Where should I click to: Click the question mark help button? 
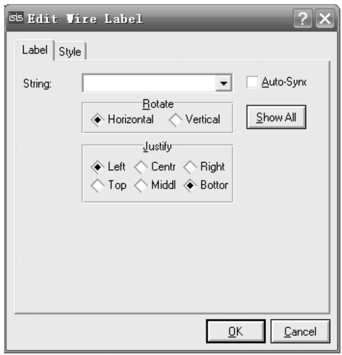(302, 19)
